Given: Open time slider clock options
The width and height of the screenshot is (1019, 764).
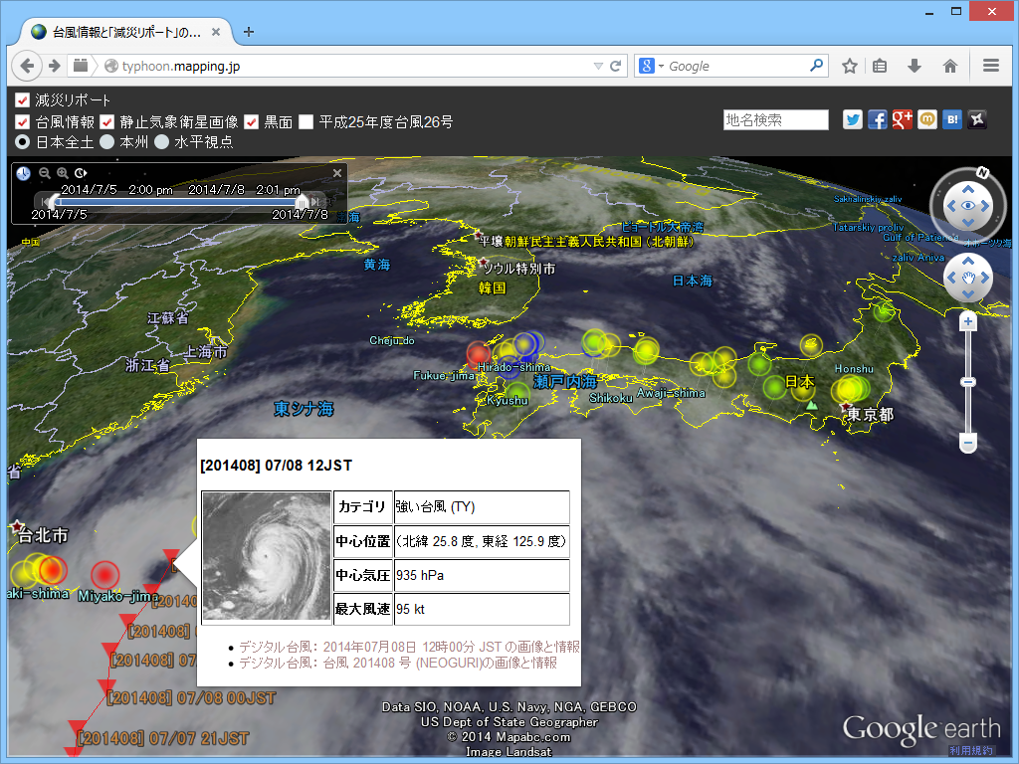Looking at the screenshot, I should (24, 173).
